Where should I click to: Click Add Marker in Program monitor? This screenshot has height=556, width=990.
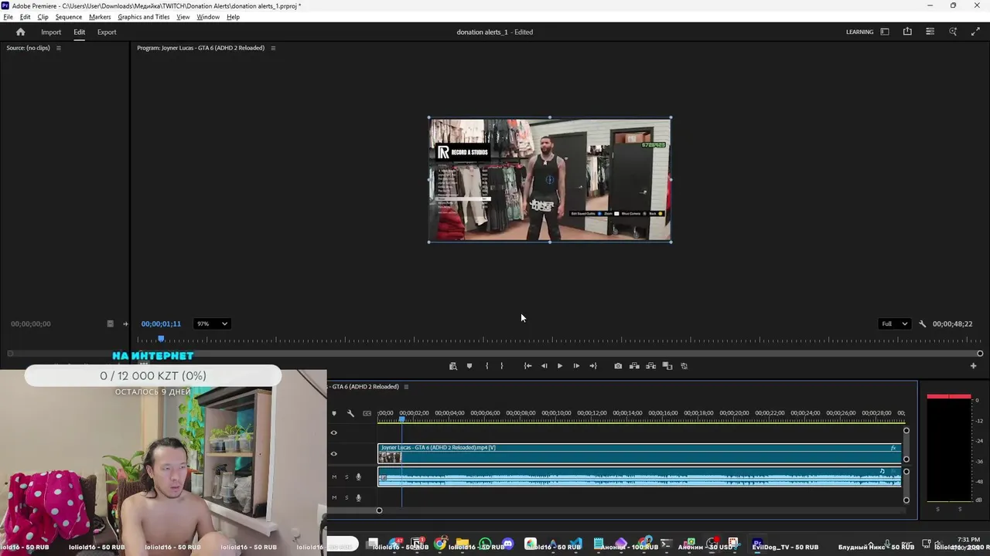coord(469,366)
